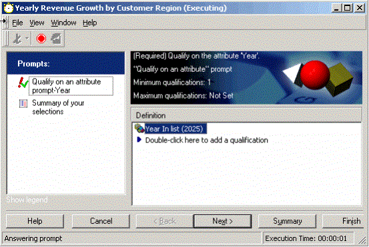369x247 pixels.
Task: Click the Show legend link
Action: coord(27,200)
